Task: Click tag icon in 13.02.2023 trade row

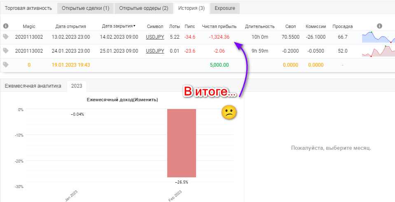Action: pos(6,37)
